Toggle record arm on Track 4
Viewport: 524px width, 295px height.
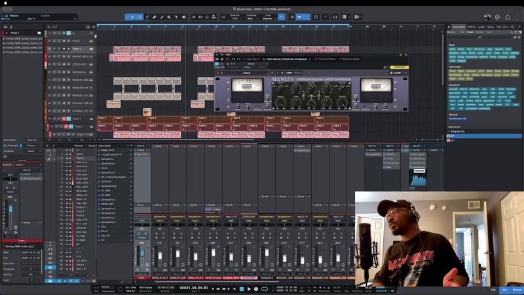64,119
